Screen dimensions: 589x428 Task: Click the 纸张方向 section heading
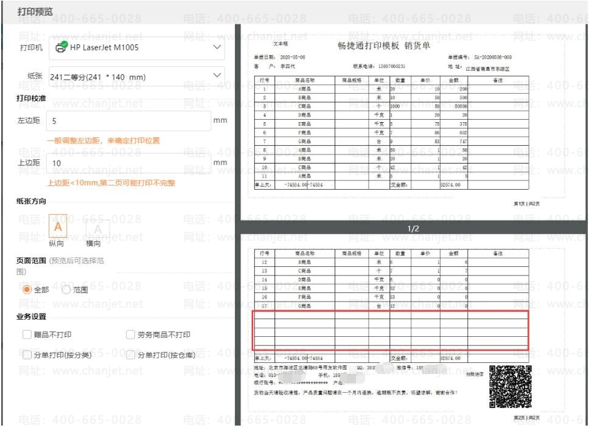[31, 201]
